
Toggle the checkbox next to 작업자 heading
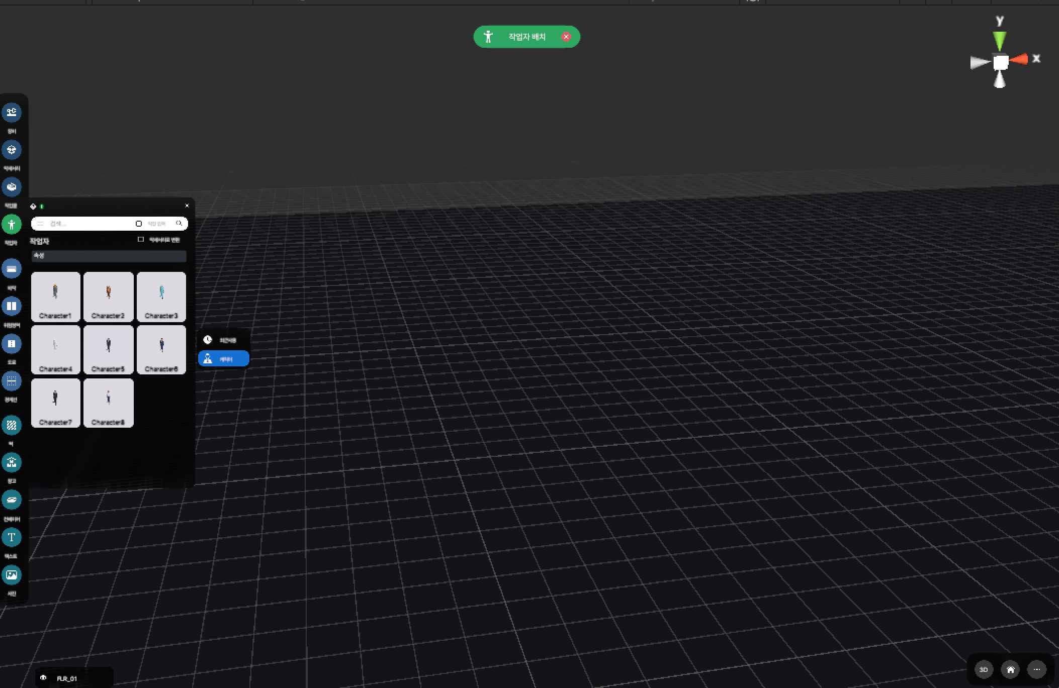(141, 240)
